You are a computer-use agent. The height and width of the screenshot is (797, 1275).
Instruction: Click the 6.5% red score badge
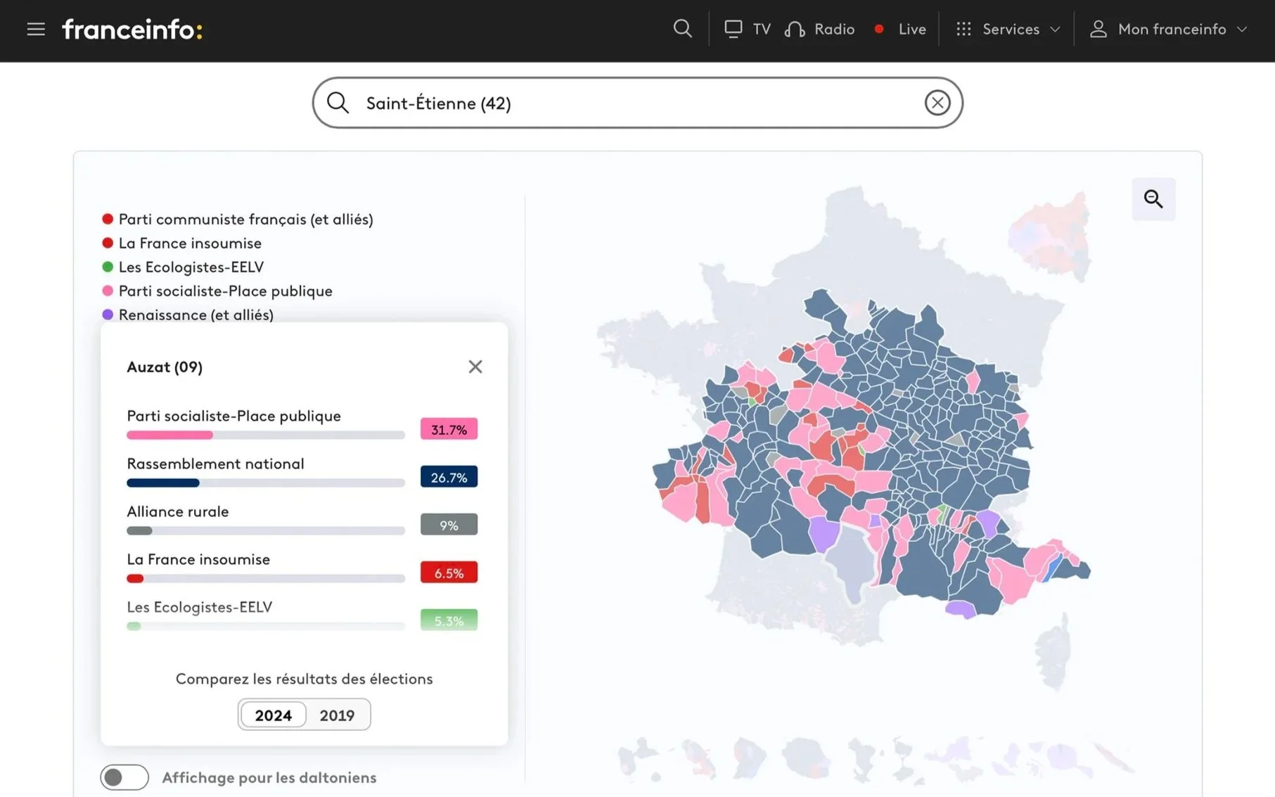(x=449, y=573)
